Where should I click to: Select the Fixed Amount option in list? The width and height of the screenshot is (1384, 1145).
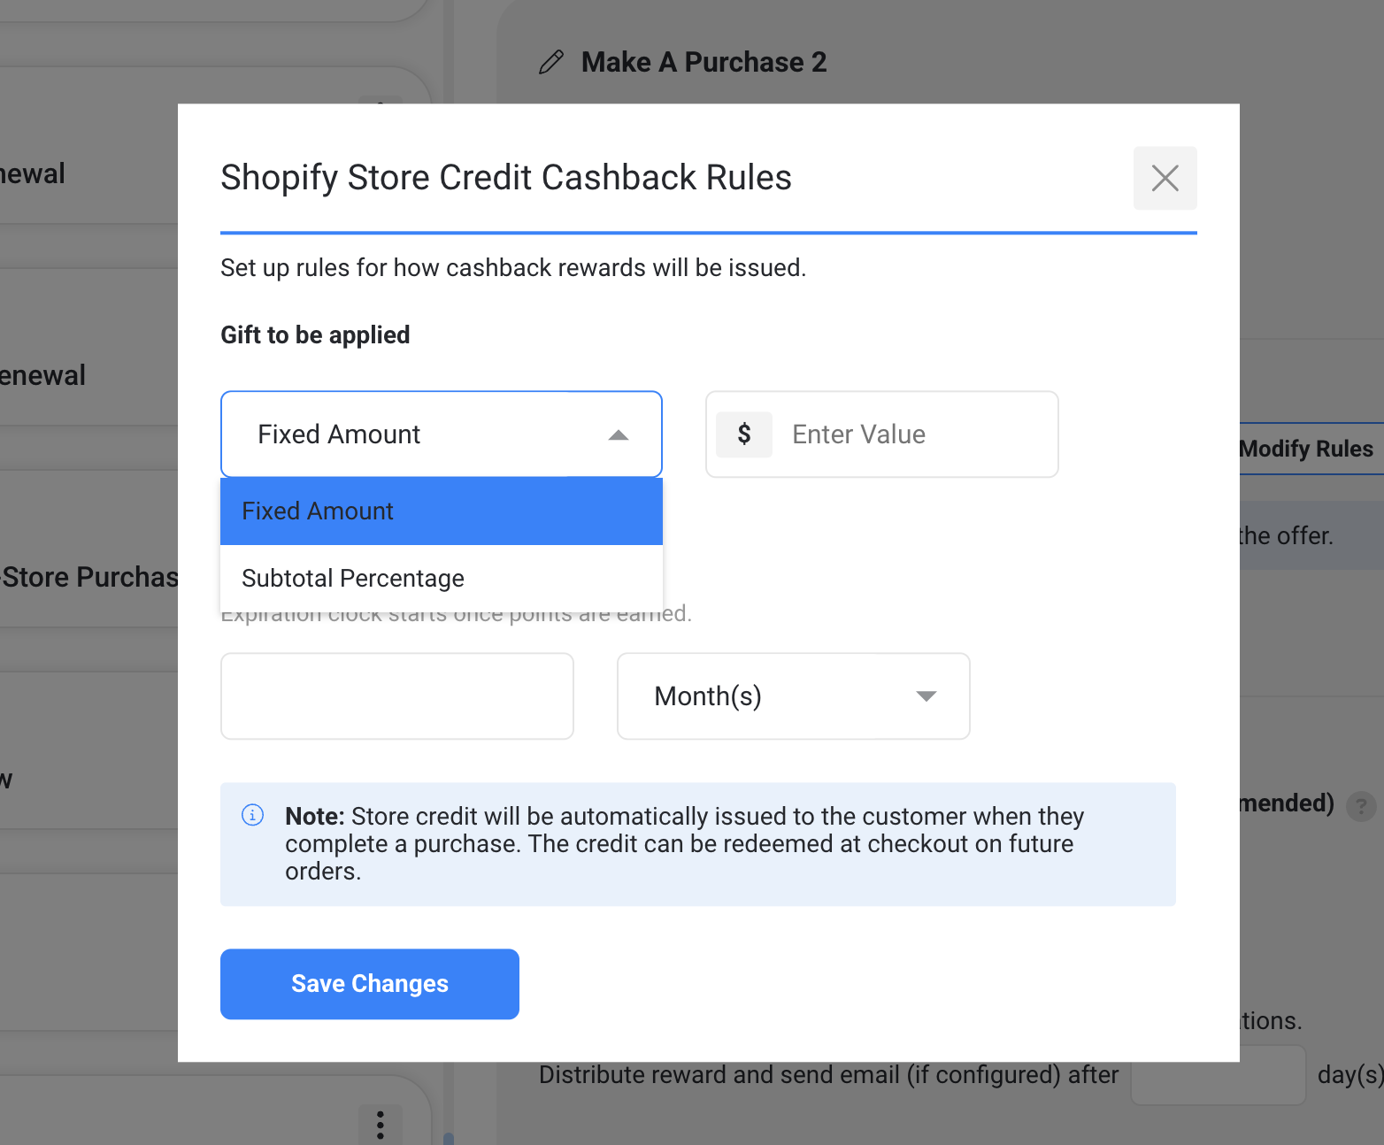pyautogui.click(x=441, y=511)
